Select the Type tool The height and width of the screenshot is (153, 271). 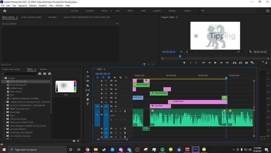[x=88, y=104]
